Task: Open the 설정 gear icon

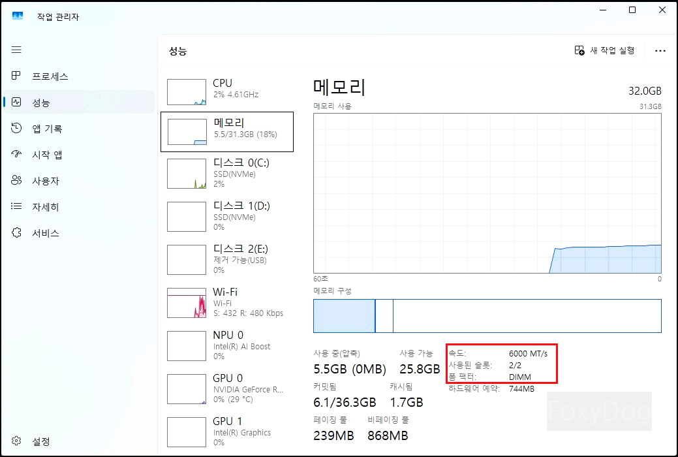Action: pos(16,441)
